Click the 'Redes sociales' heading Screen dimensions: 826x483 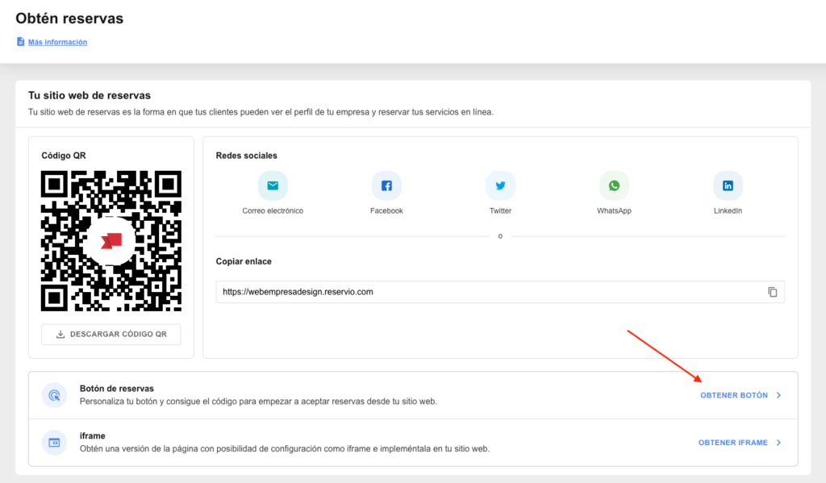(246, 156)
